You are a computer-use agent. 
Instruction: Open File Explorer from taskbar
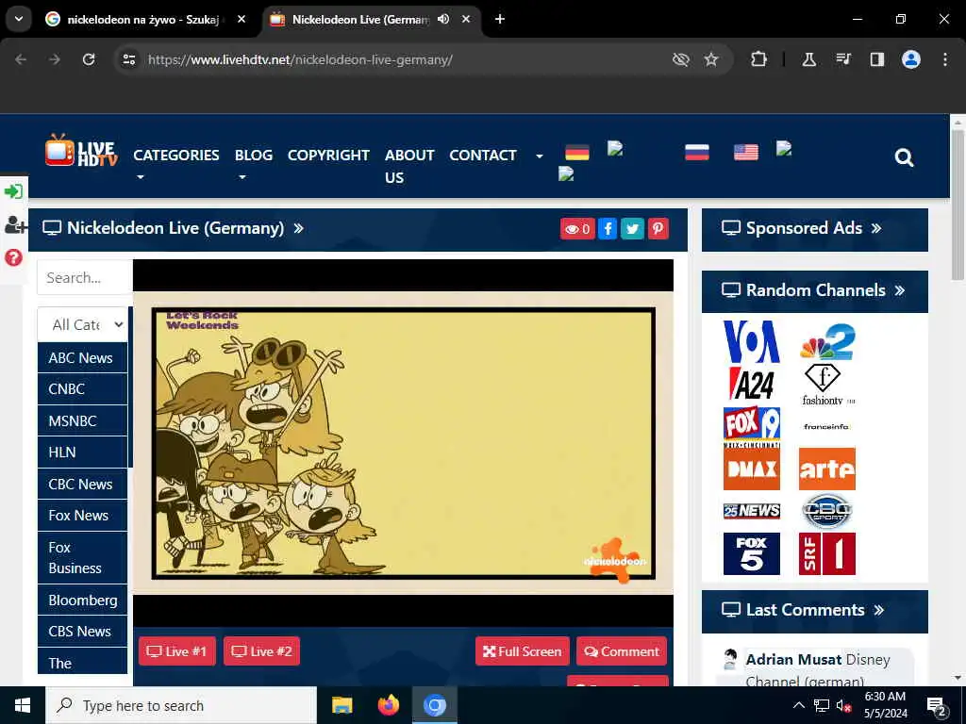tap(341, 705)
